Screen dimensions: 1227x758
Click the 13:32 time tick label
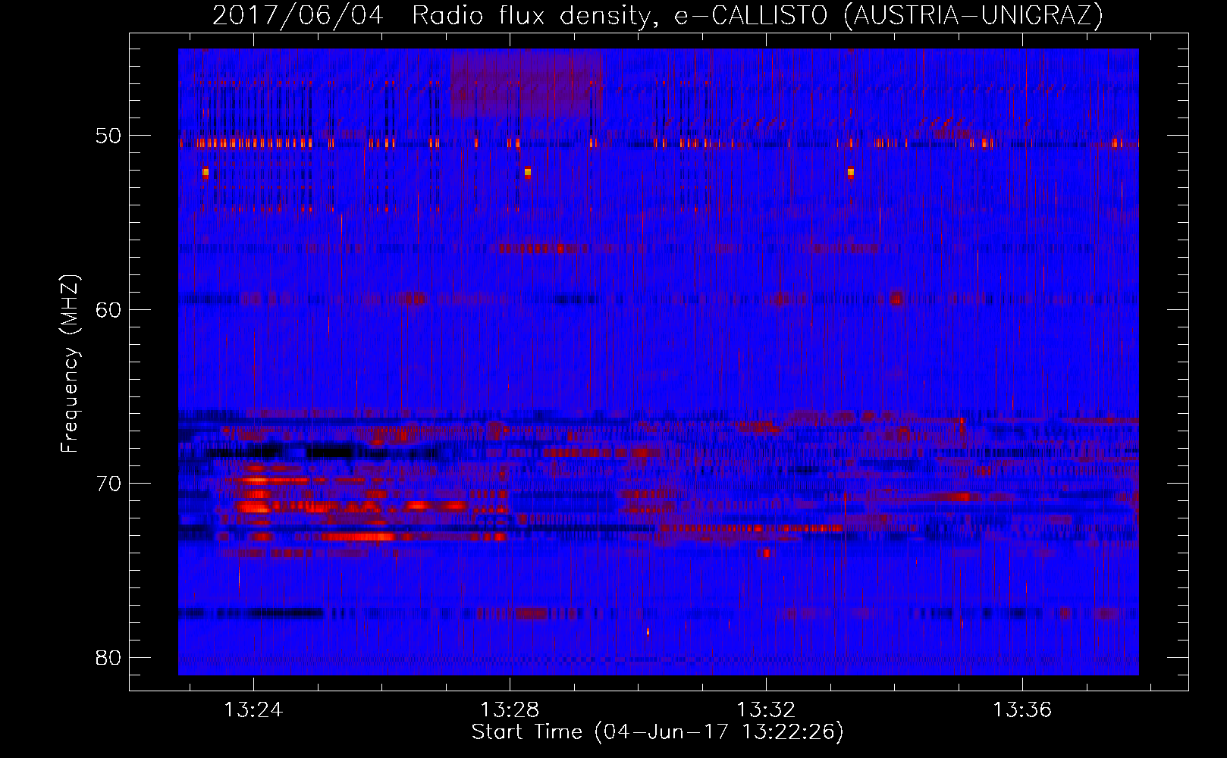[x=766, y=709]
